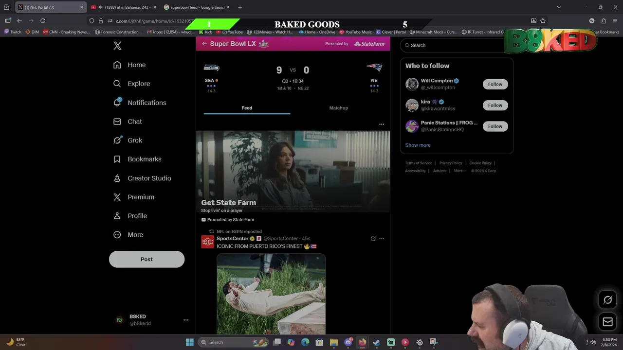Go back with the browser back arrow
The width and height of the screenshot is (623, 350).
coord(19,21)
